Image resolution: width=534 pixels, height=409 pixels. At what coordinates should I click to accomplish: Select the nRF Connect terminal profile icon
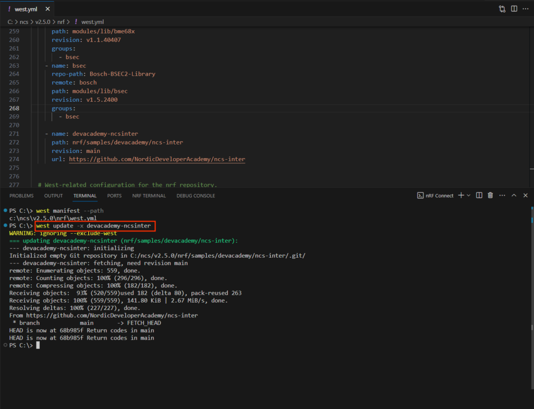(x=421, y=195)
